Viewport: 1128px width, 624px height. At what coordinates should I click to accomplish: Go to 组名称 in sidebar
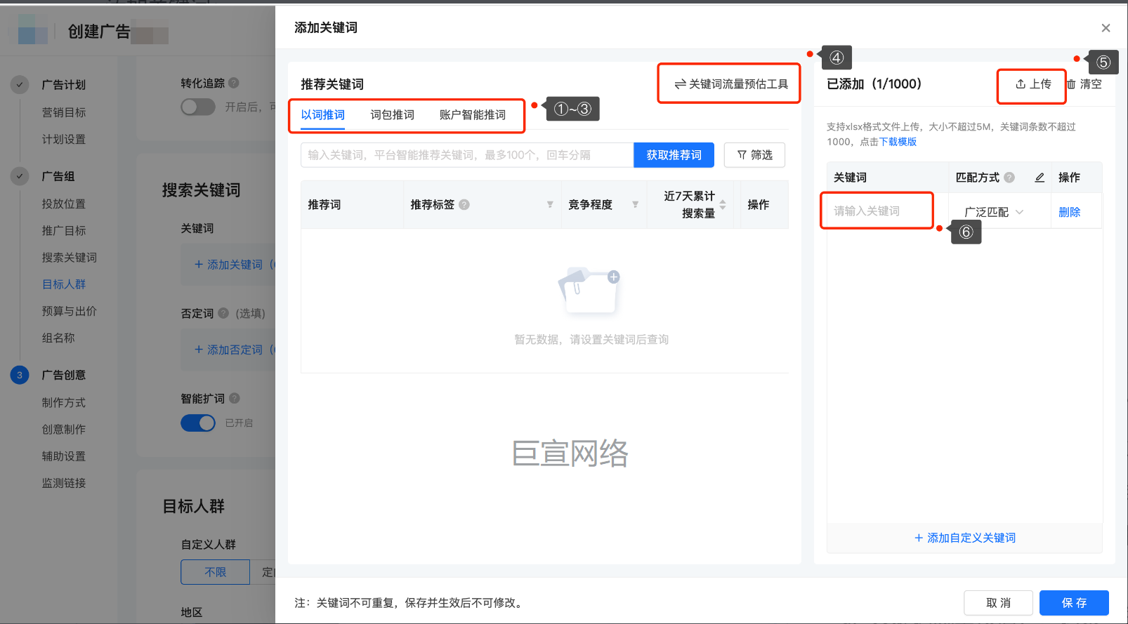(x=58, y=338)
